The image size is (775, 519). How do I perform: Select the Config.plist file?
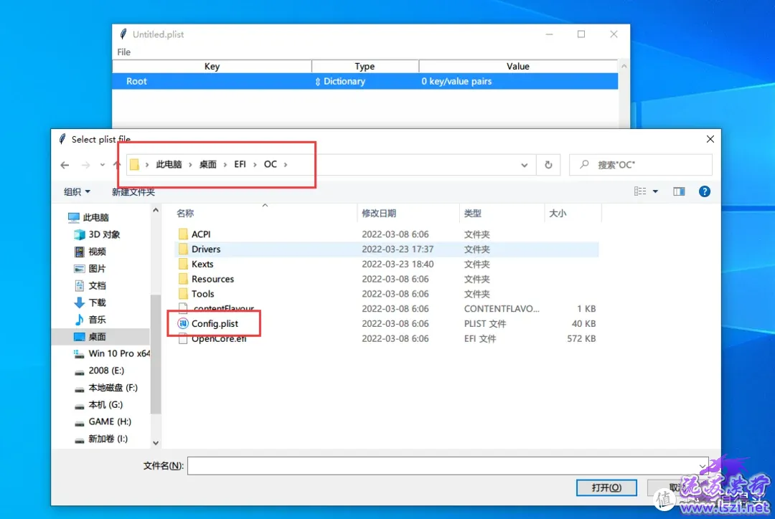(x=215, y=323)
